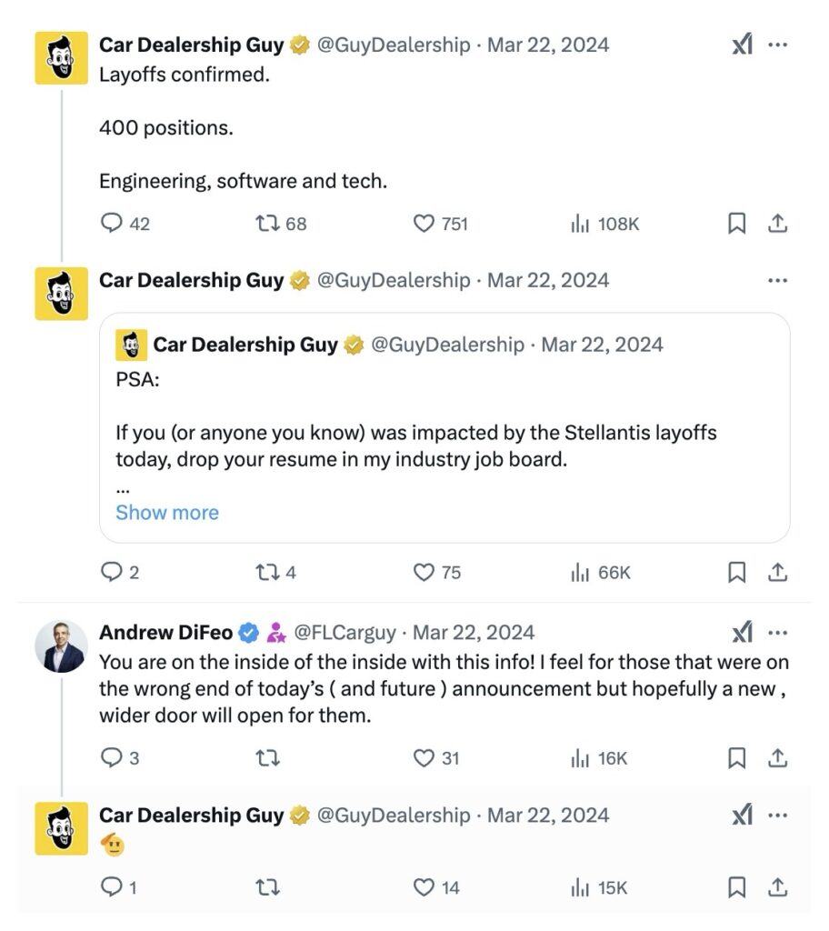Reply to the "Layoffs confirmed" tweet
Viewport: 829px width, 931px height.
[x=110, y=224]
